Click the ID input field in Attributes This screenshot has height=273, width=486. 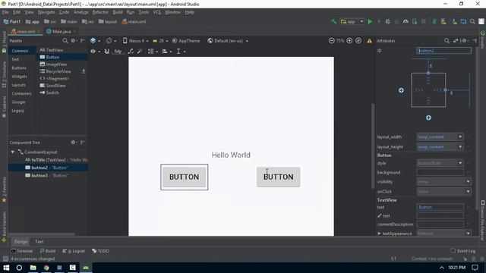coord(443,51)
